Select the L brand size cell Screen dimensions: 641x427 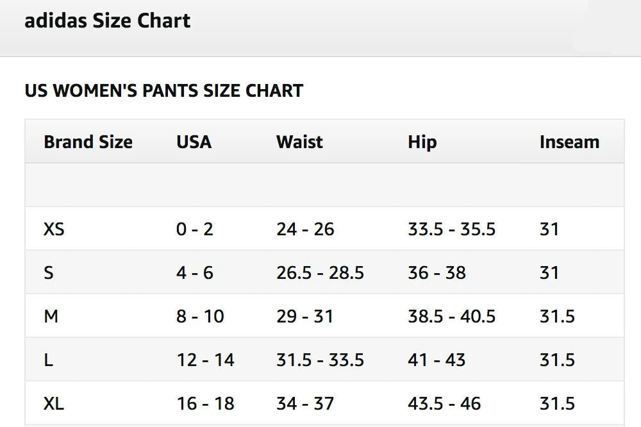click(49, 360)
